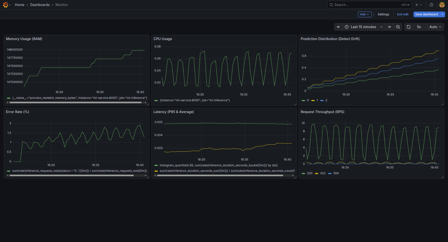Zoom out the time range
Viewport: 448px width, 242px height.
(x=398, y=27)
